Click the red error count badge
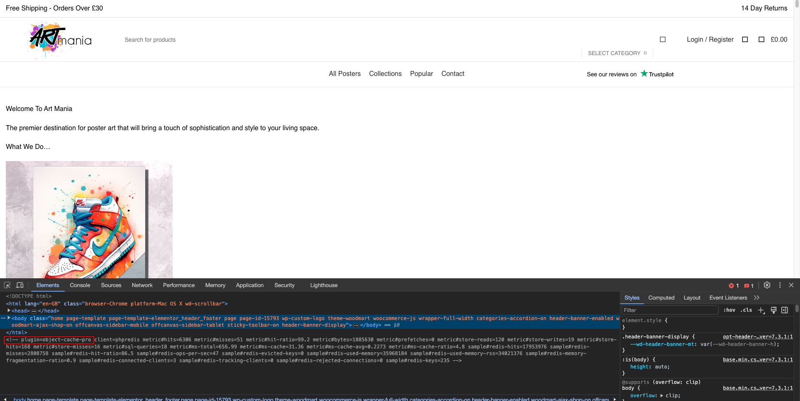Image resolution: width=800 pixels, height=401 pixels. click(x=734, y=286)
